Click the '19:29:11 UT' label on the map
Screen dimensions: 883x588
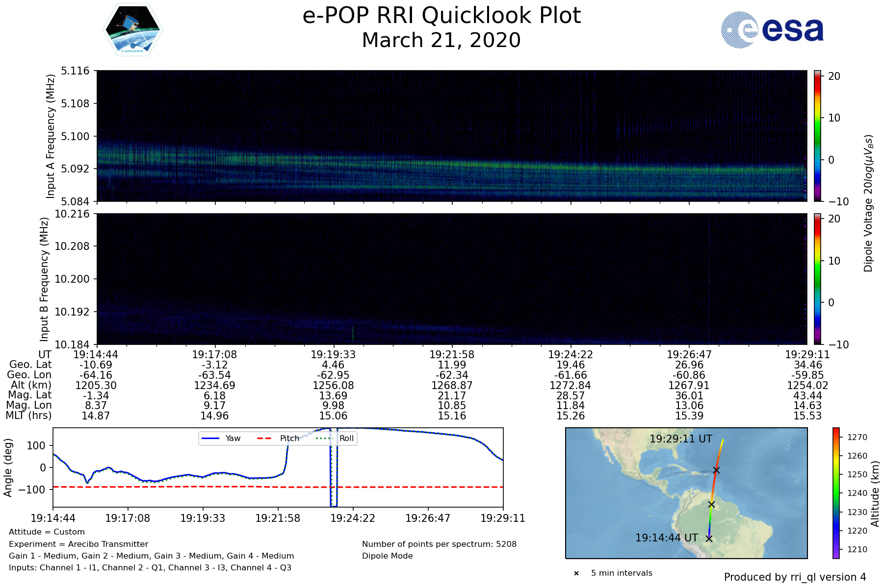click(x=680, y=439)
